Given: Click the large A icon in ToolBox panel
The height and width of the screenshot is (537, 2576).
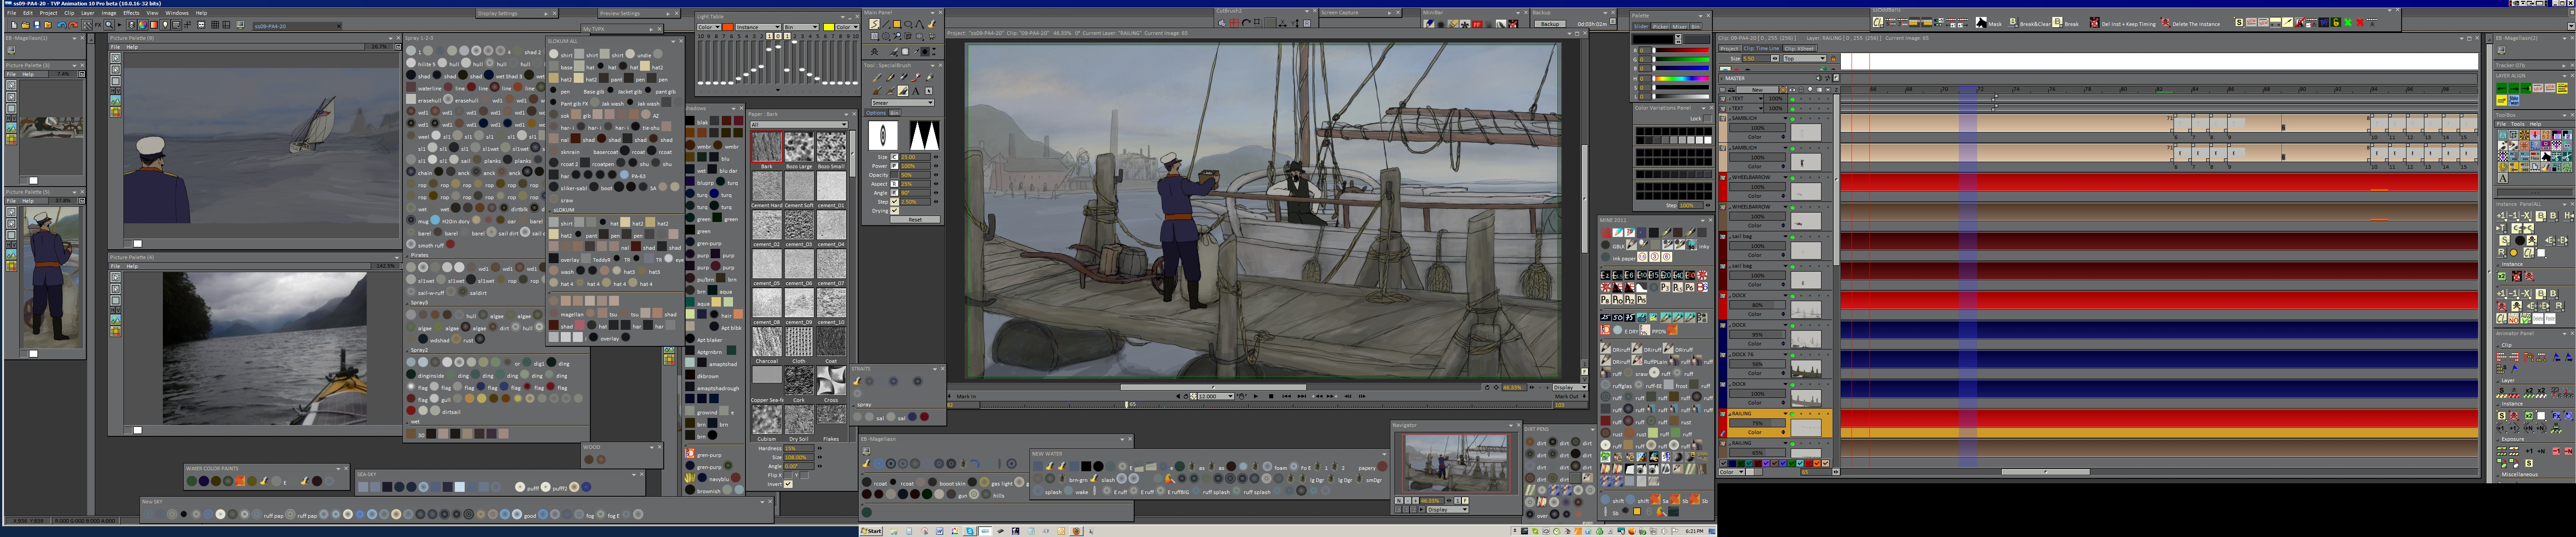Looking at the screenshot, I should pos(2503,178).
